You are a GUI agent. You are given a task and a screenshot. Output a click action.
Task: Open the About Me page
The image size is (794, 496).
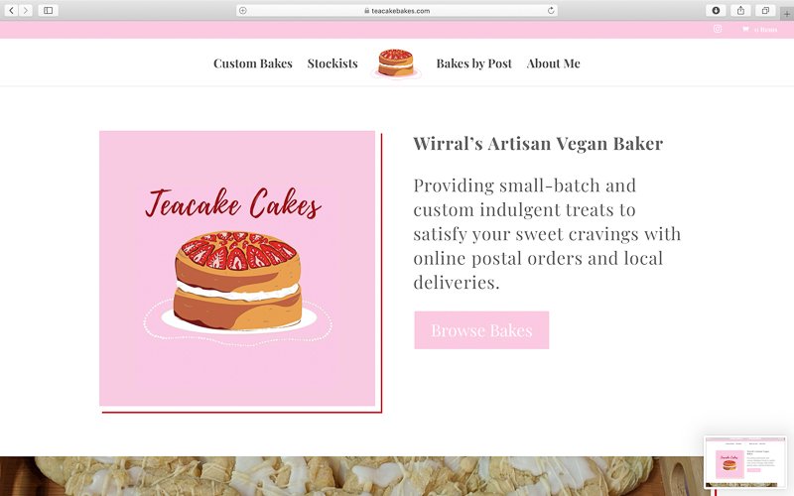(554, 63)
